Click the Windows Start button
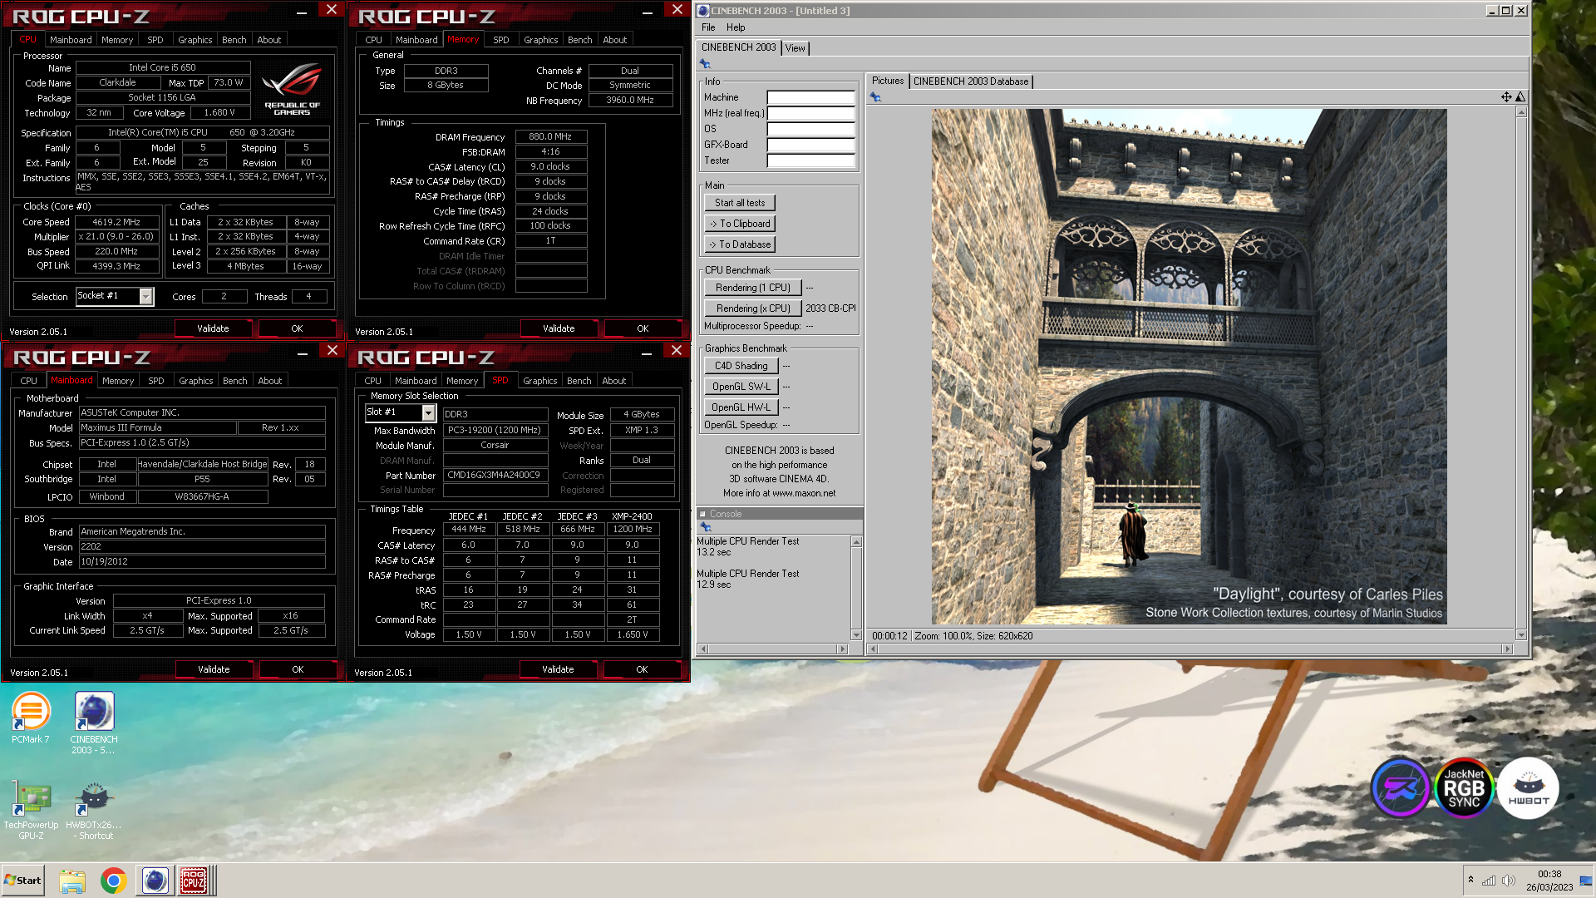The width and height of the screenshot is (1596, 898). 23,881
